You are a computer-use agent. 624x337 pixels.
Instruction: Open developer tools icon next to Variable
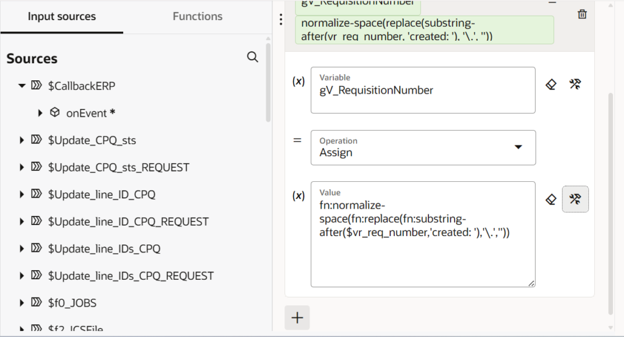pyautogui.click(x=575, y=85)
